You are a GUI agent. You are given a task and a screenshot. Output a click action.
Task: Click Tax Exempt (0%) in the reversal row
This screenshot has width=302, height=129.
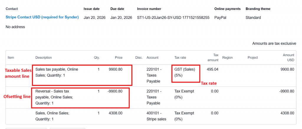point(184,94)
